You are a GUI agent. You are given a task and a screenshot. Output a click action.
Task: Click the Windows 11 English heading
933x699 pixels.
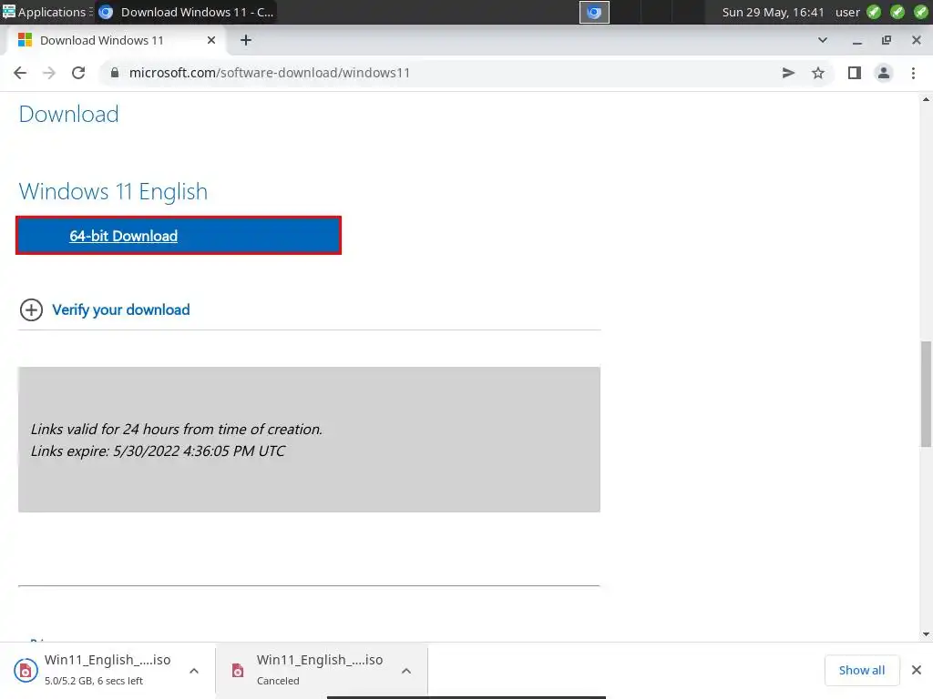(x=113, y=191)
